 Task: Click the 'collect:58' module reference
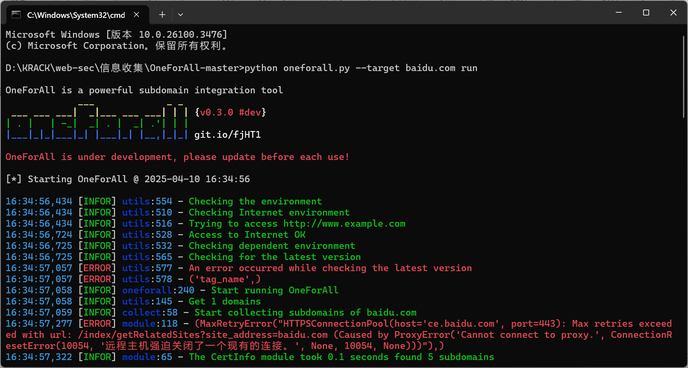click(x=150, y=312)
